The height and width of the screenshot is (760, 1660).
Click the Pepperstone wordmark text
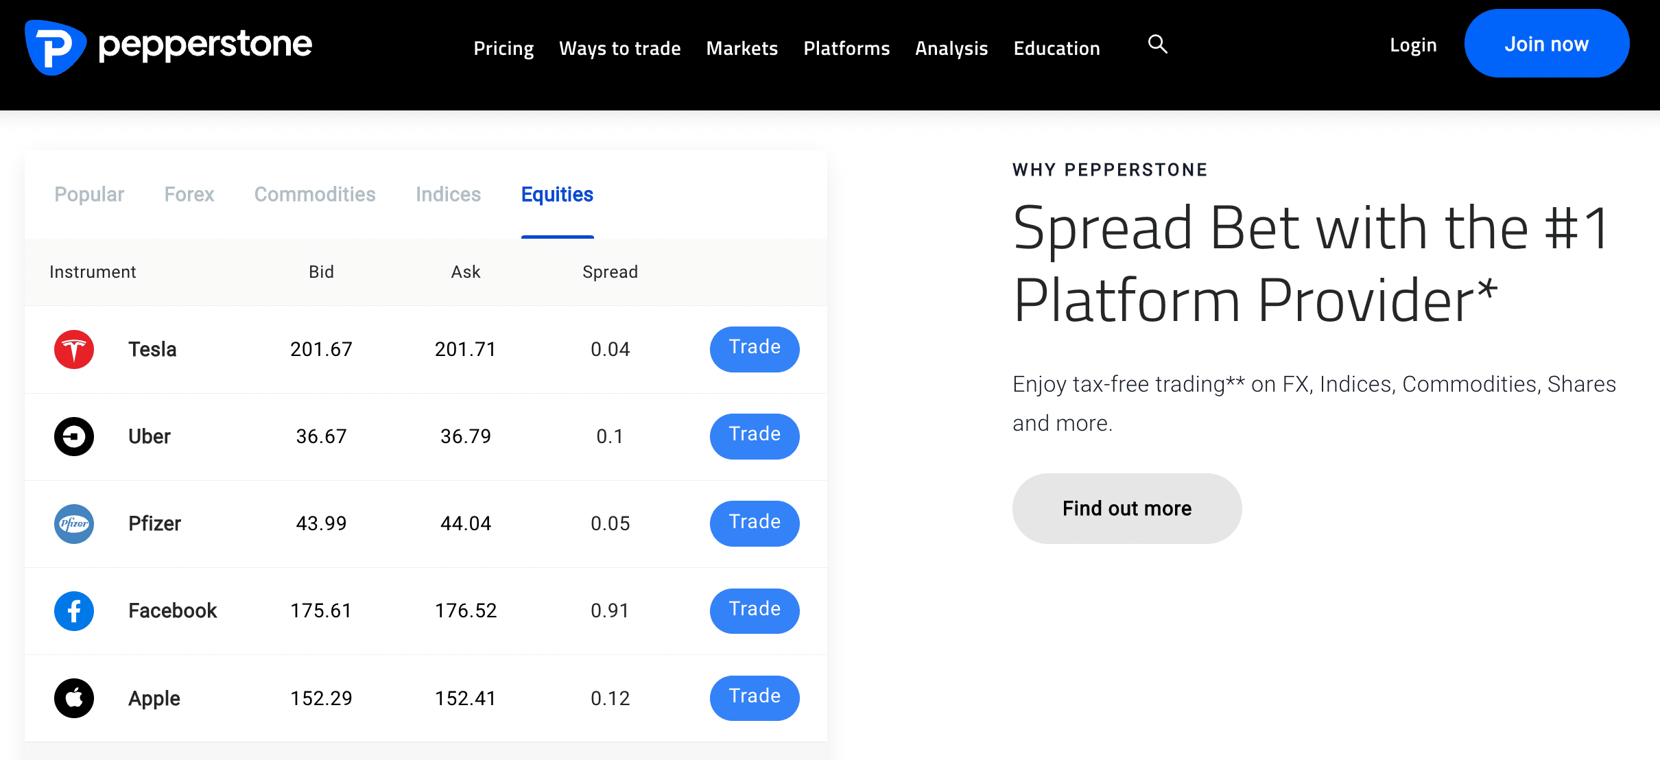pyautogui.click(x=205, y=45)
